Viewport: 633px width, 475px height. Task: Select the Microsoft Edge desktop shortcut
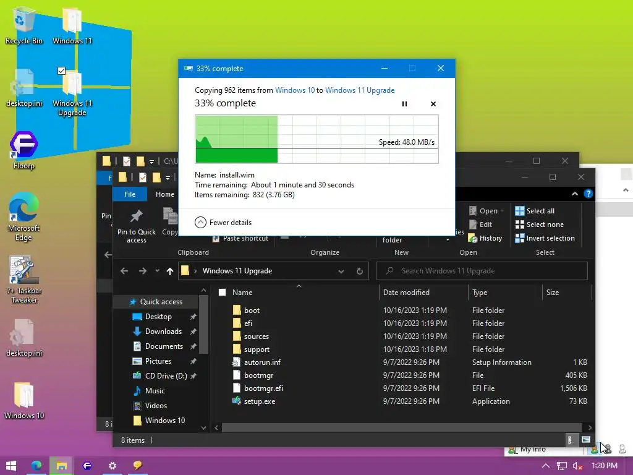pyautogui.click(x=24, y=217)
